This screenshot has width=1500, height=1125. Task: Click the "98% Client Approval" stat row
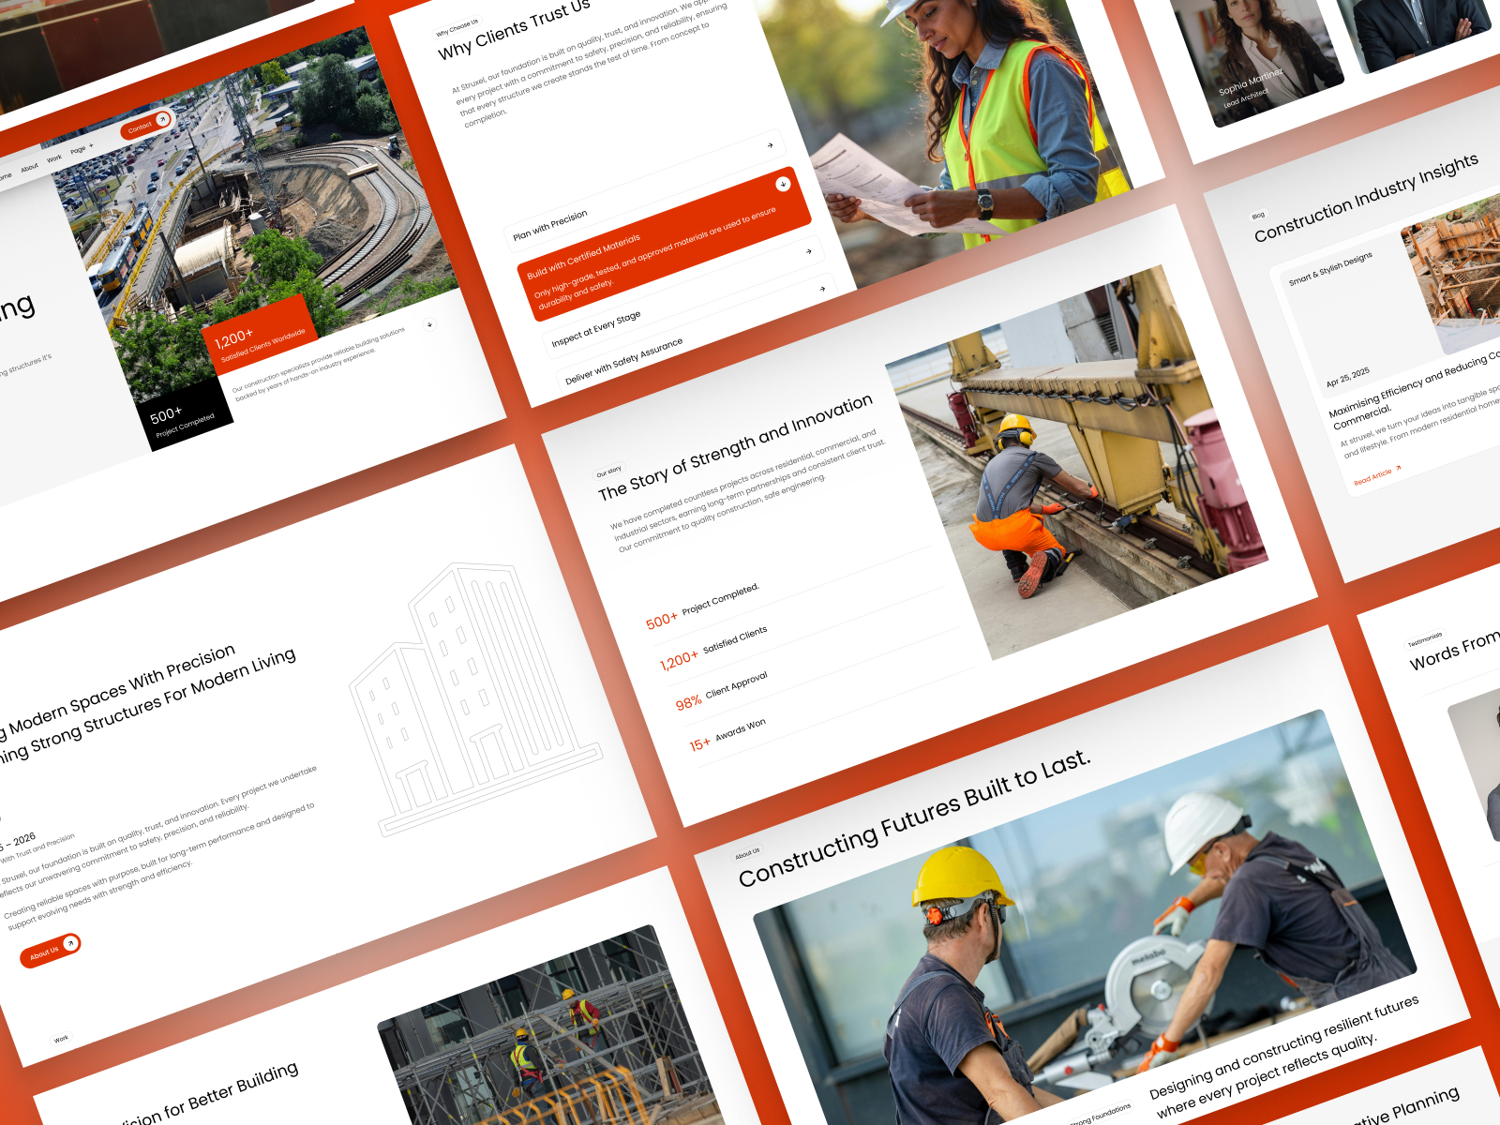pyautogui.click(x=721, y=691)
